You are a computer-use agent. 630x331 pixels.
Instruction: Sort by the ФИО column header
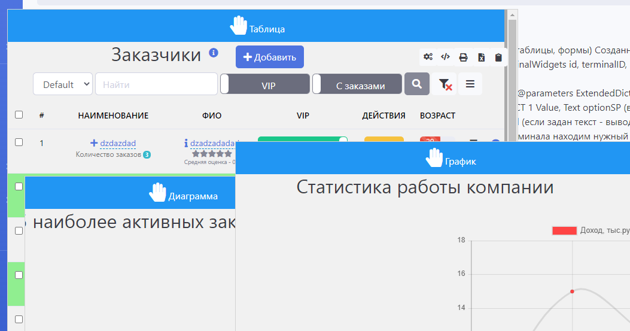coord(212,116)
